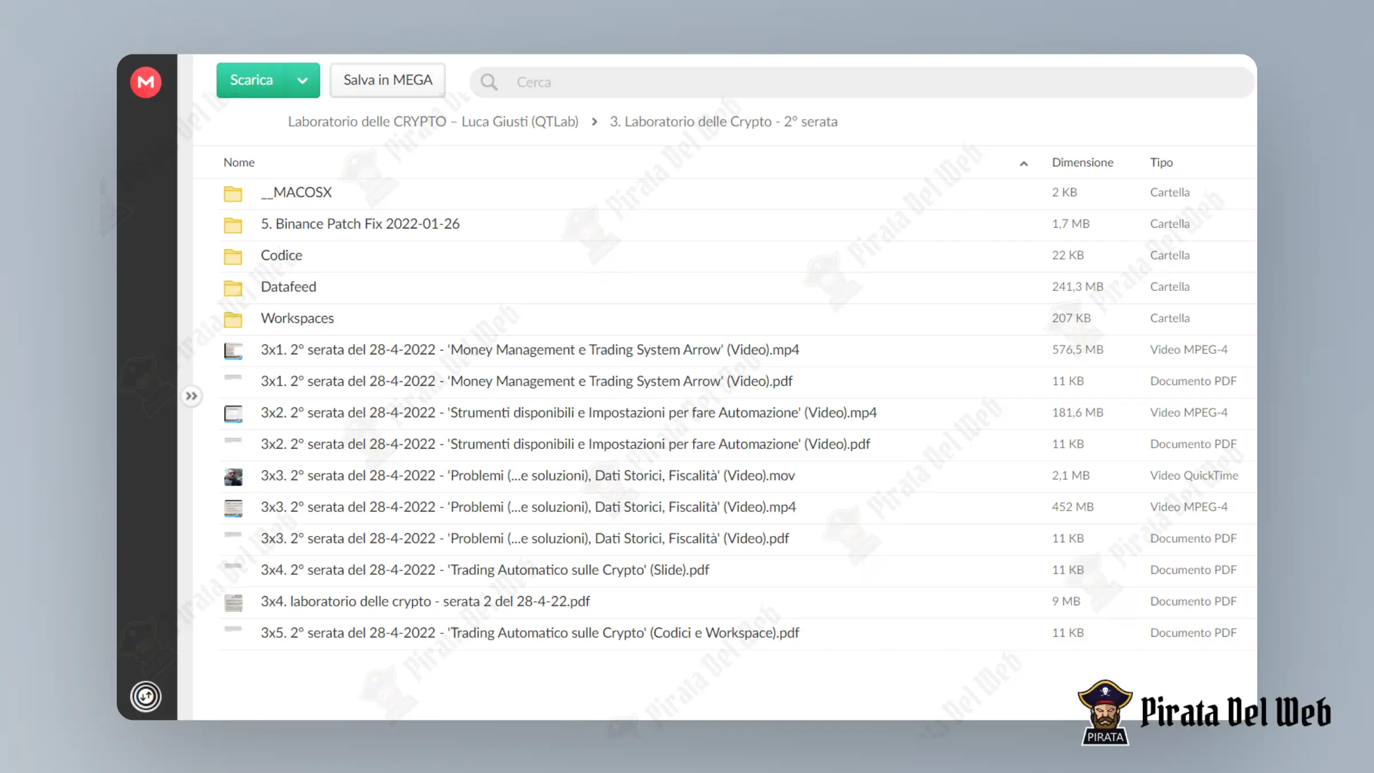Open the transfer status icon in the sidebar

pos(145,696)
